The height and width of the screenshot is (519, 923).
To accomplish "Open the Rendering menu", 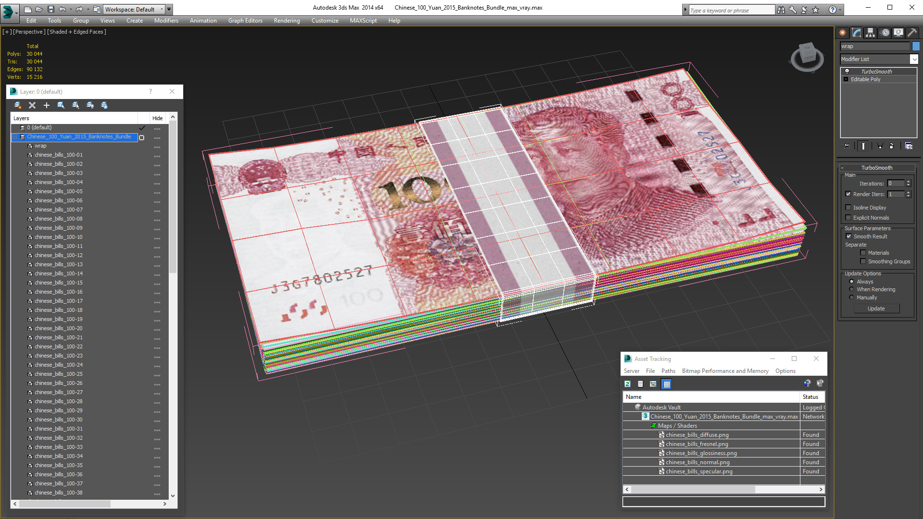I will 287,21.
